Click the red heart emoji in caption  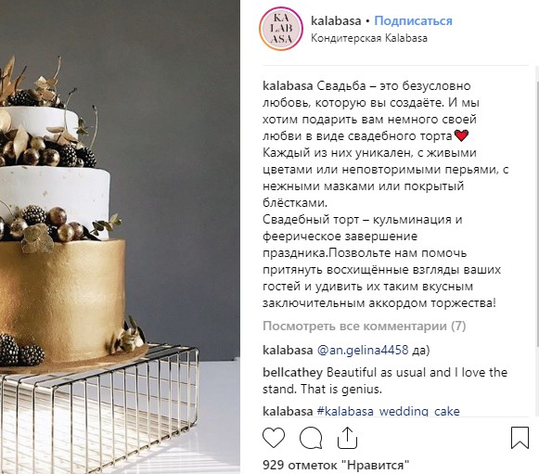coord(461,135)
